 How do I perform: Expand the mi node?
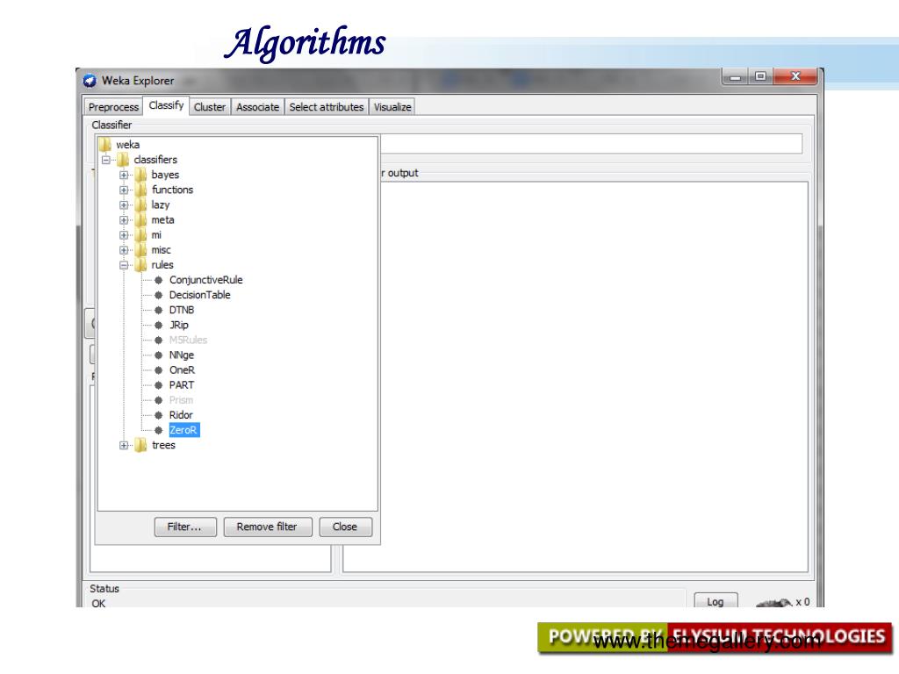[x=124, y=235]
